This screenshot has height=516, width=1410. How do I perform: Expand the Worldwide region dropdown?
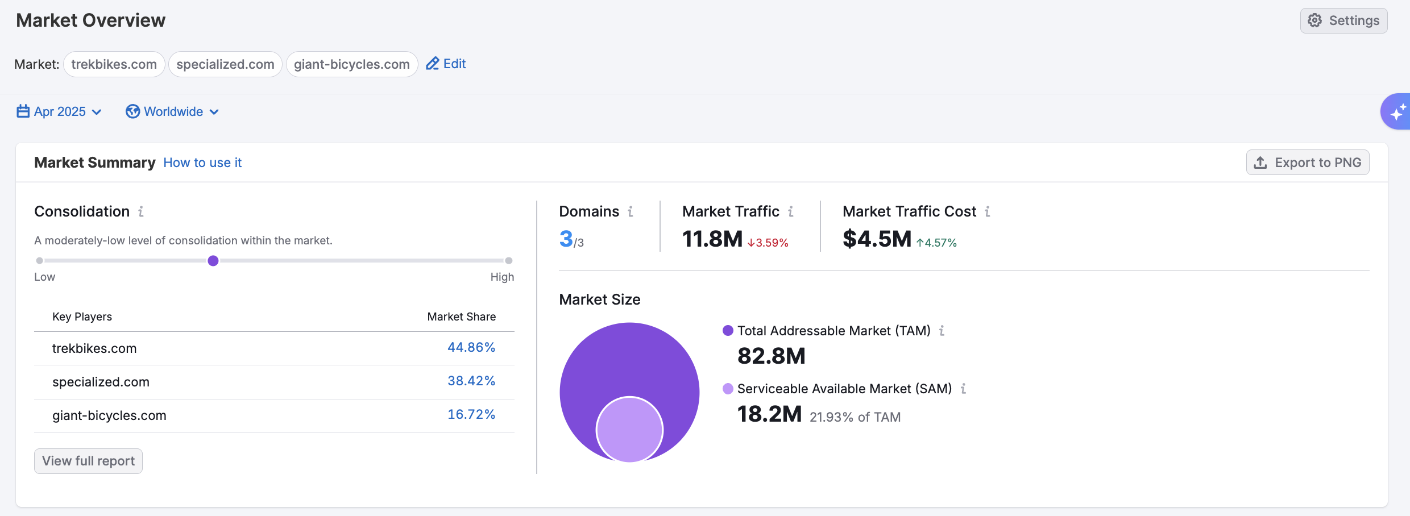pos(172,111)
